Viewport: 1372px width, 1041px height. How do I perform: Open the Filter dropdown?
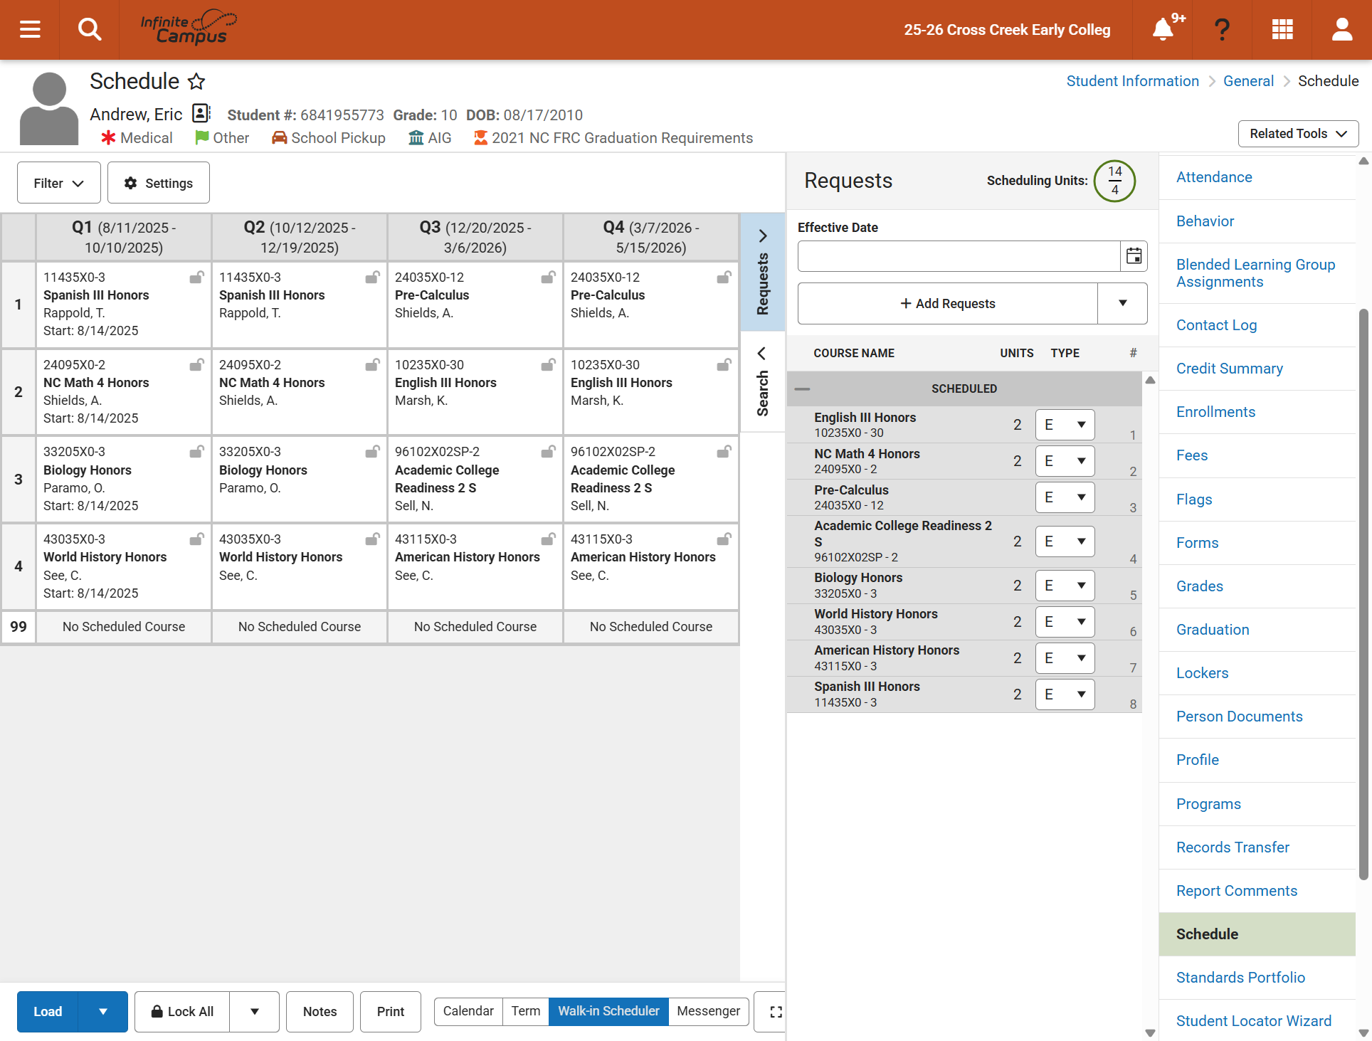coord(59,183)
